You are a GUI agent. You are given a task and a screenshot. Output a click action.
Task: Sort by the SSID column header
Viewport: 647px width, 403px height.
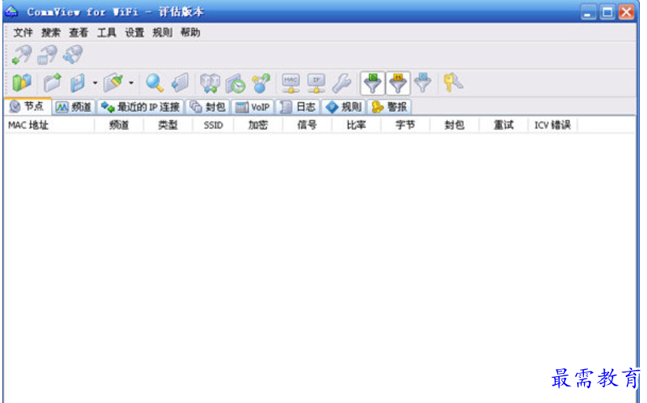pyautogui.click(x=213, y=125)
